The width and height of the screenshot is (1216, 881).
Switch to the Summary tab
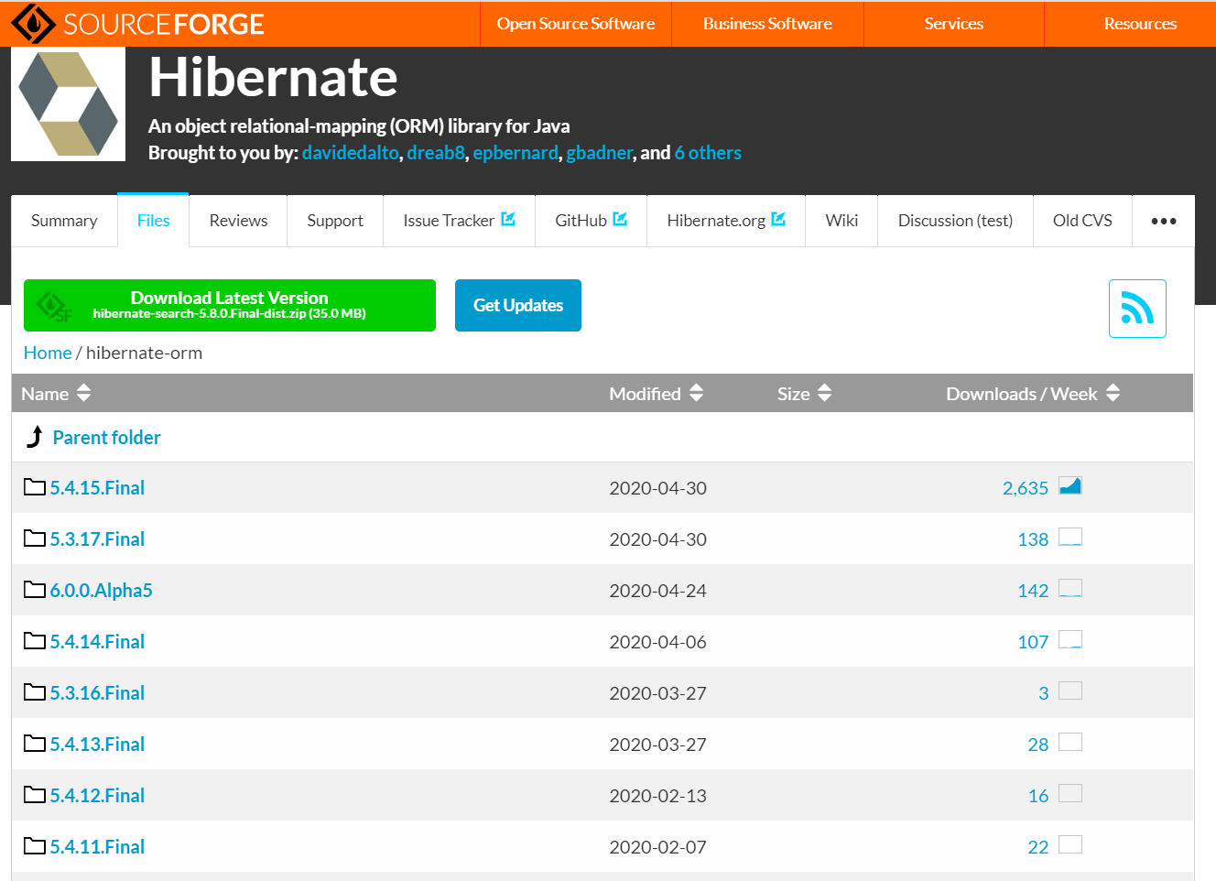pos(64,221)
